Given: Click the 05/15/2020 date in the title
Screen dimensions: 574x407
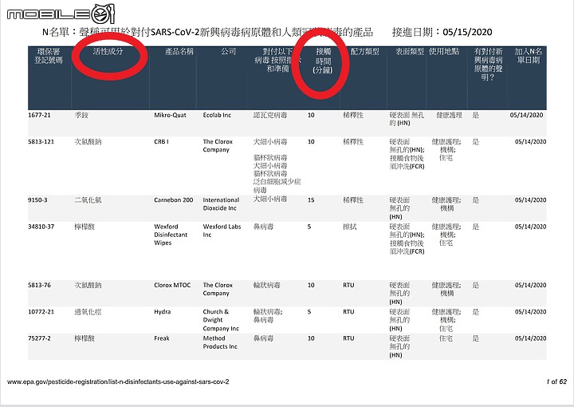Looking at the screenshot, I should [467, 32].
